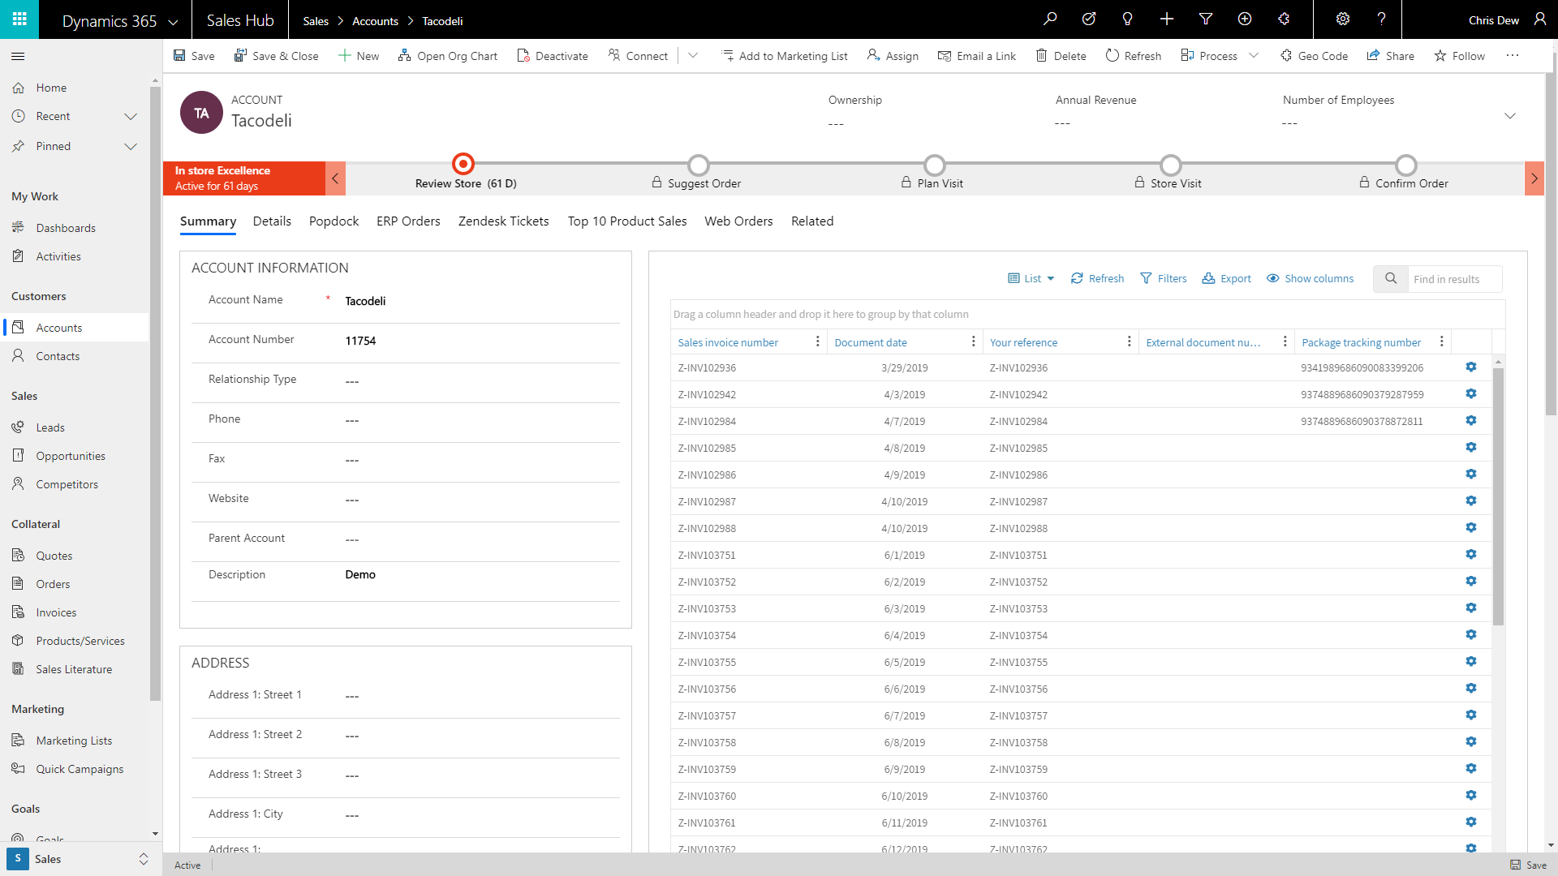Image resolution: width=1558 pixels, height=876 pixels.
Task: Open the app launcher waffle icon
Action: (19, 19)
